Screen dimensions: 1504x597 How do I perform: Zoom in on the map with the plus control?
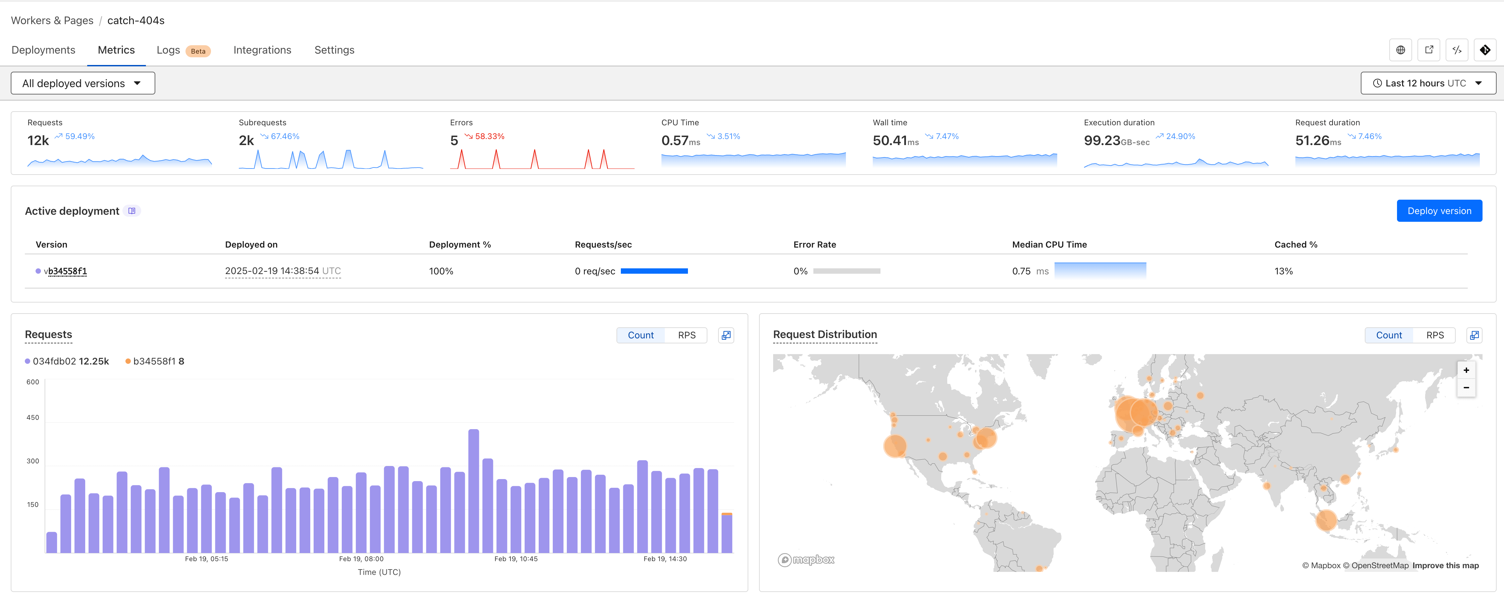point(1466,370)
